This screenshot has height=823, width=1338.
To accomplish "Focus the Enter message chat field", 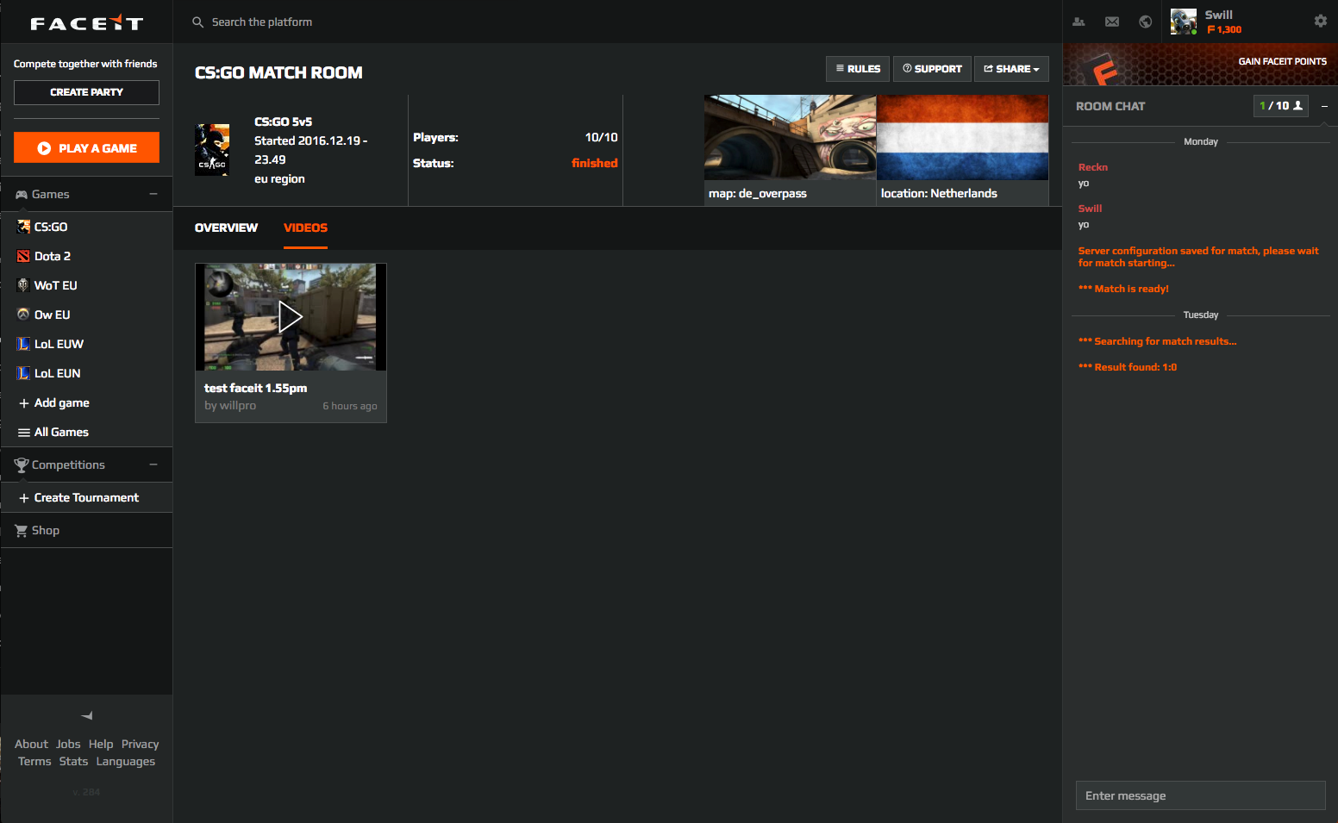I will coord(1200,795).
